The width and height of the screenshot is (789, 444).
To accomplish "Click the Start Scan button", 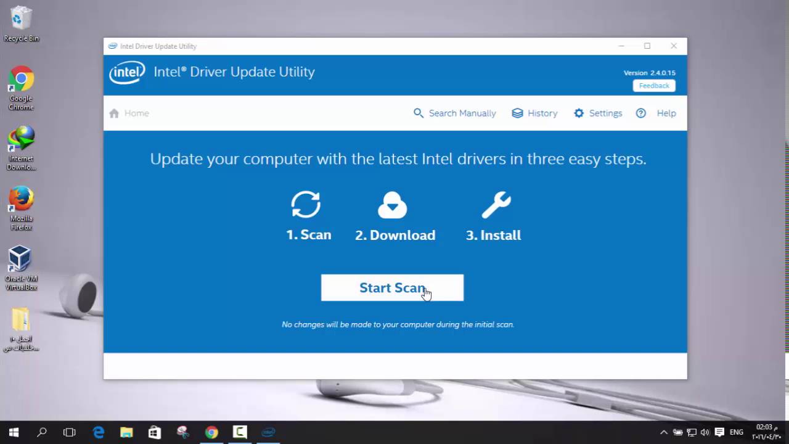I will pyautogui.click(x=392, y=288).
